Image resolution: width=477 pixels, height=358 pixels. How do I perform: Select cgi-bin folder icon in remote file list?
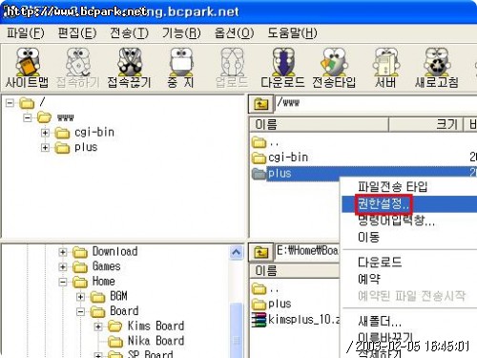click(259, 158)
